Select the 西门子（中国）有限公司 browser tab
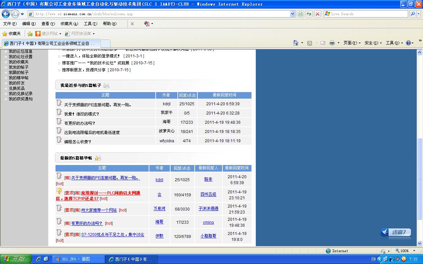423x264 pixels. point(51,44)
